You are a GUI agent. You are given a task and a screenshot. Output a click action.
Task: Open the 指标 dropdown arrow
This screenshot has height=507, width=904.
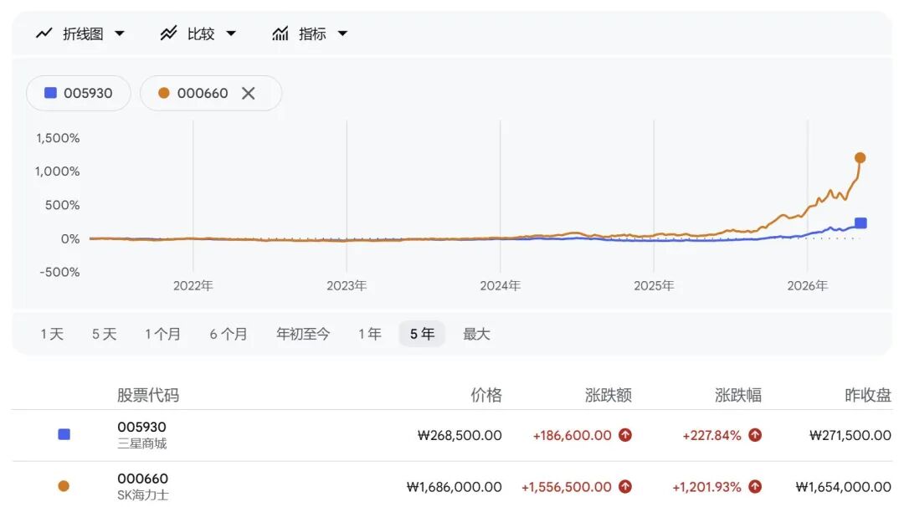point(342,33)
